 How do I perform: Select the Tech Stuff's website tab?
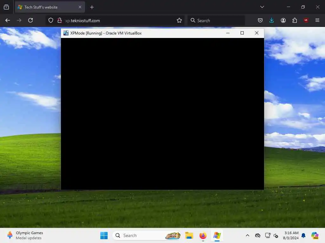tap(50, 7)
